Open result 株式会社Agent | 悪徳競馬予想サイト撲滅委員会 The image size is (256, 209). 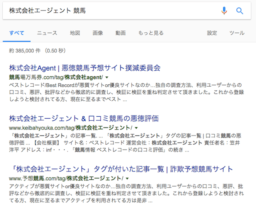[85, 68]
